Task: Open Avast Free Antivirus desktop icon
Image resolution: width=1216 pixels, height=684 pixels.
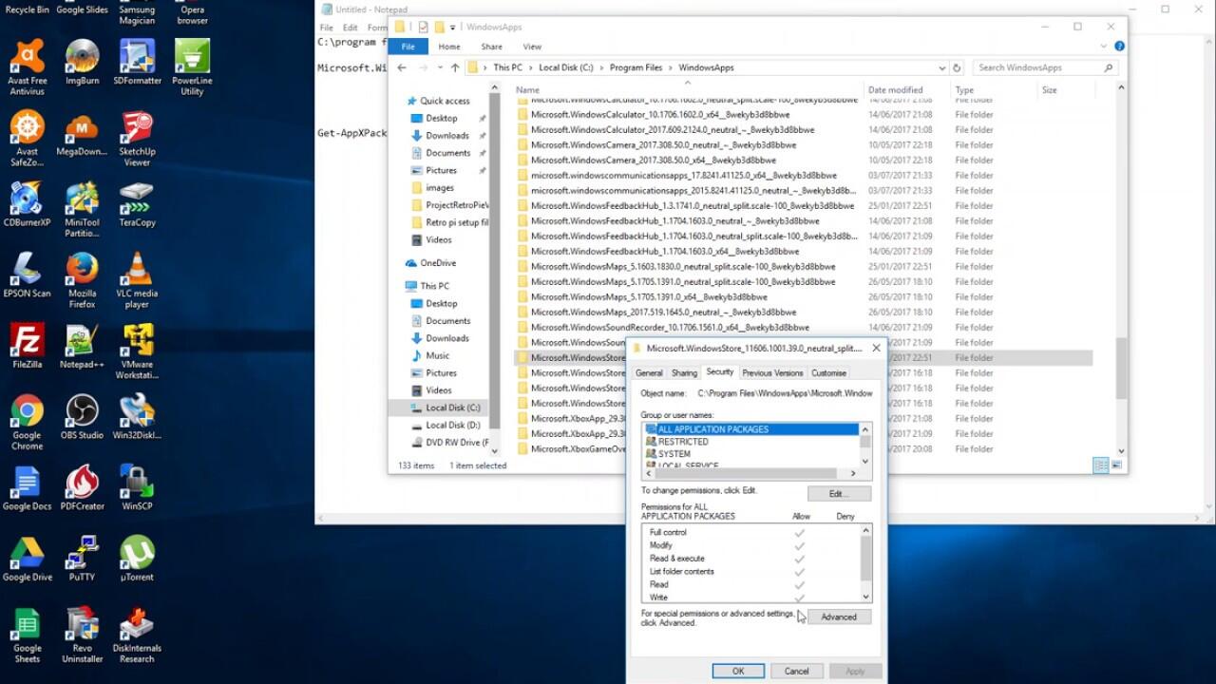Action: pos(27,67)
